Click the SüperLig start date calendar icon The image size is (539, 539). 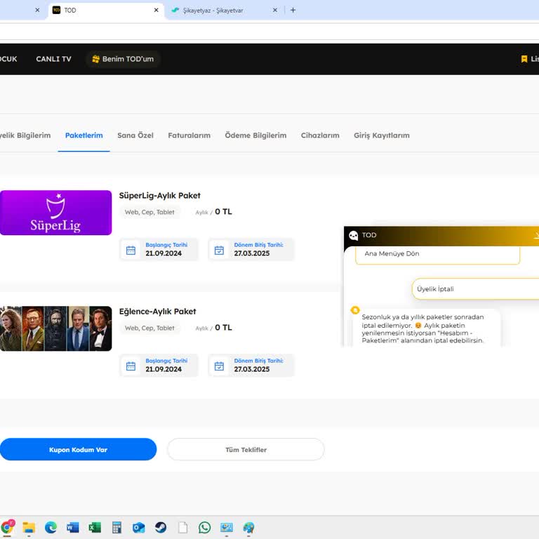[131, 251]
